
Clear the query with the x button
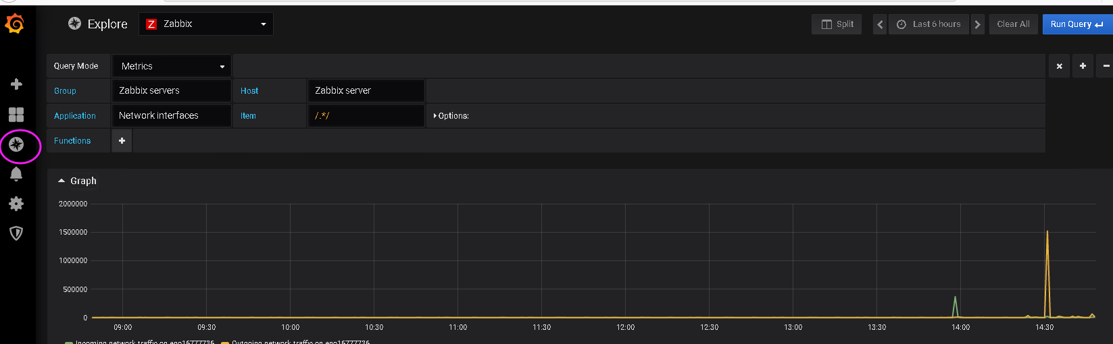pyautogui.click(x=1059, y=66)
